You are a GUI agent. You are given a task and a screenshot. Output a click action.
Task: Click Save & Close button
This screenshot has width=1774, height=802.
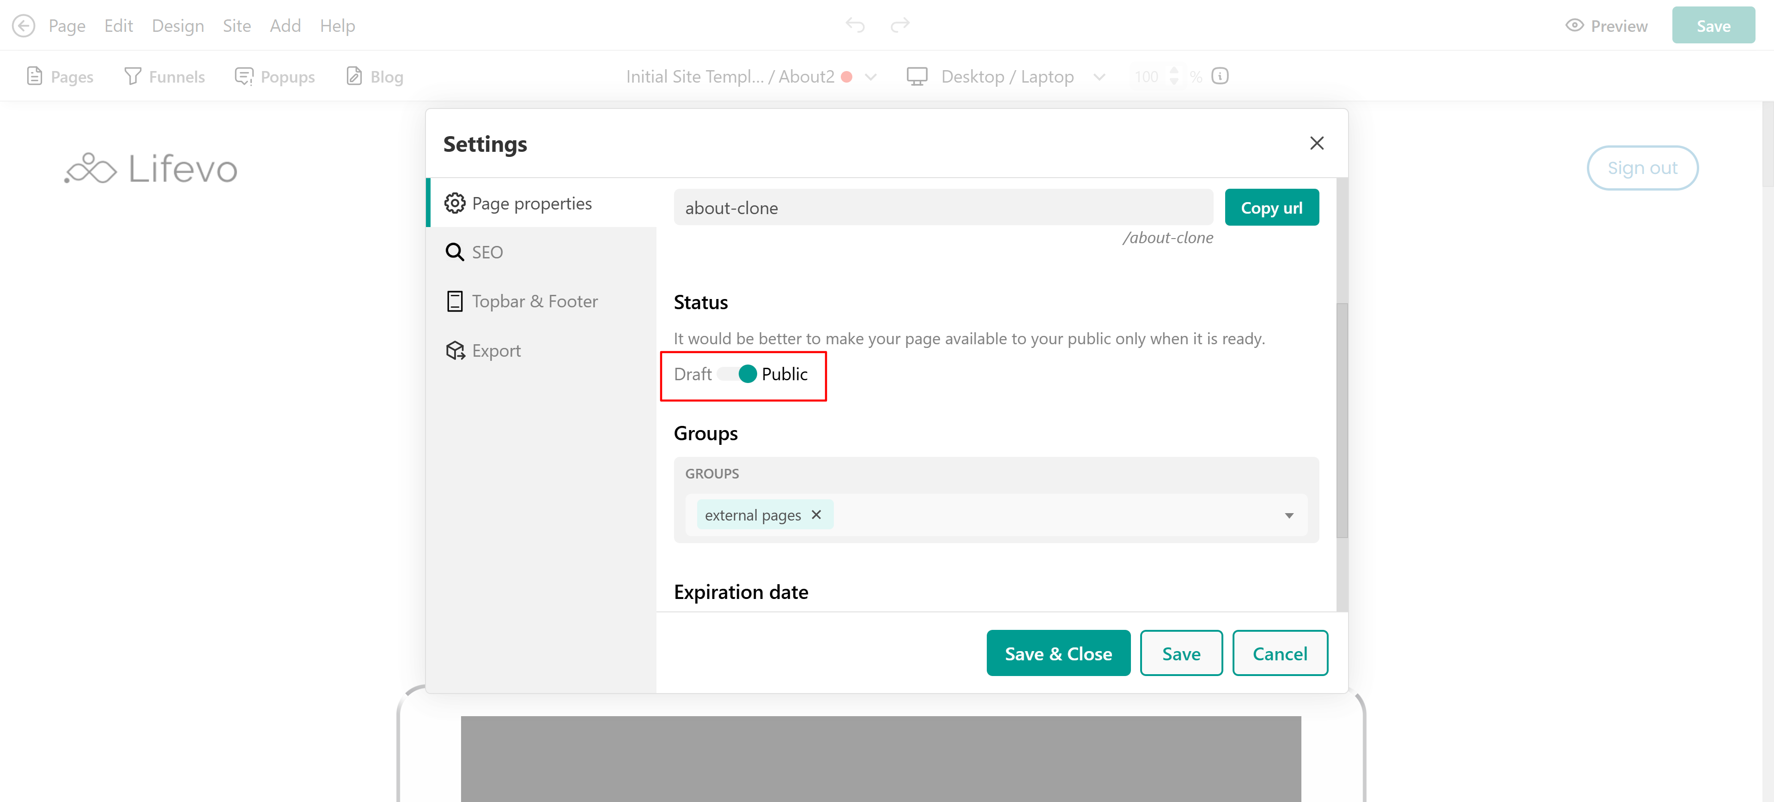1058,653
